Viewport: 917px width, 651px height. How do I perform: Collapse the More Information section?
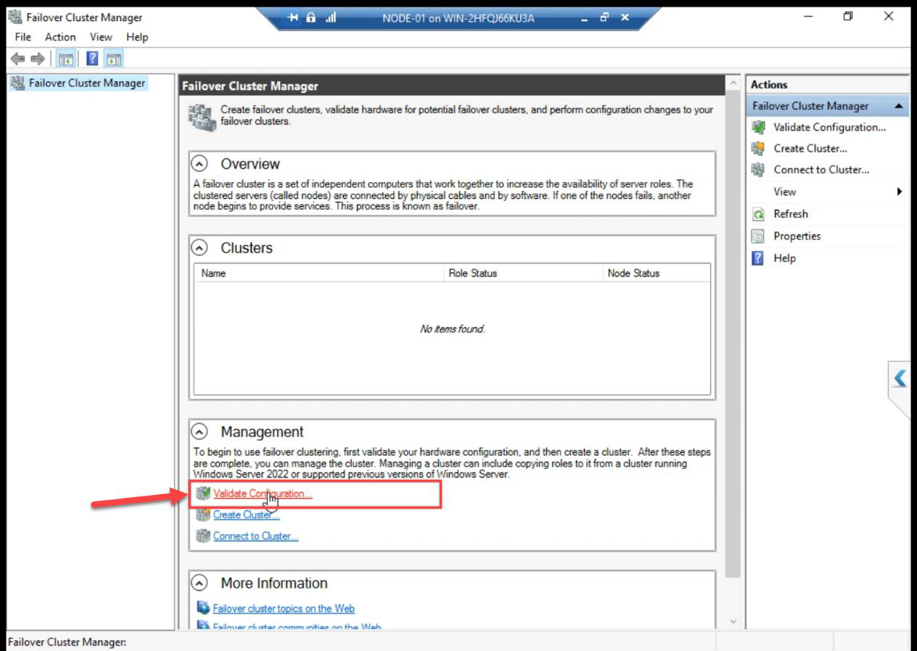click(x=200, y=583)
